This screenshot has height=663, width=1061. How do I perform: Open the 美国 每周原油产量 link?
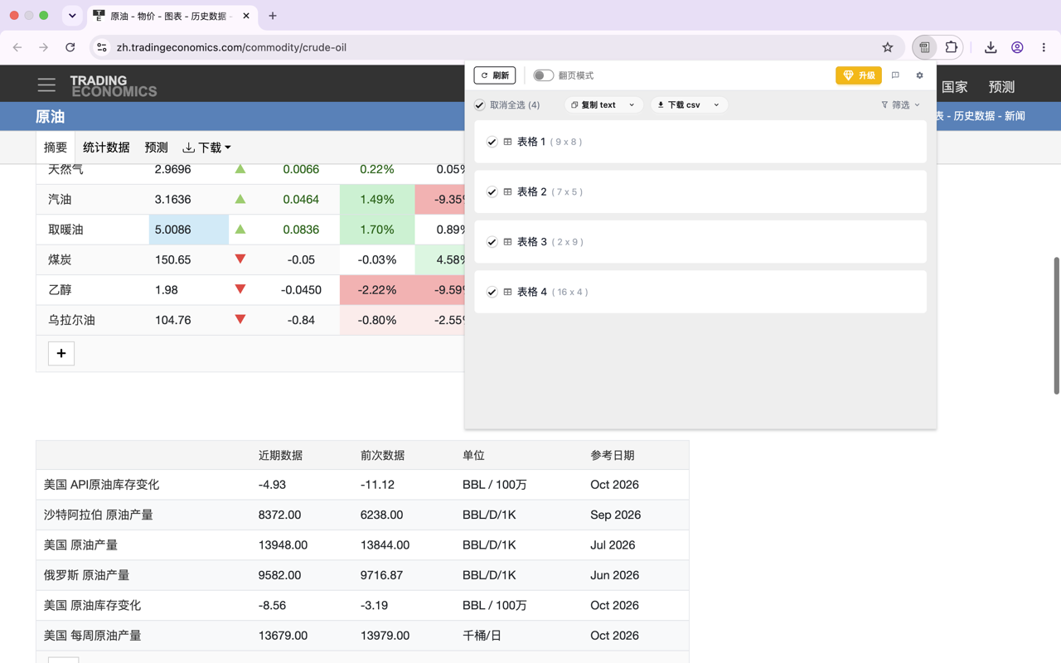pyautogui.click(x=92, y=636)
